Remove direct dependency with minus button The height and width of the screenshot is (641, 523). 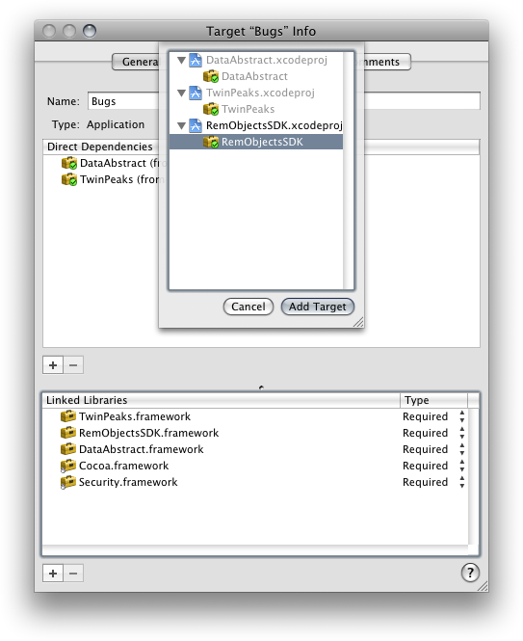coord(73,365)
